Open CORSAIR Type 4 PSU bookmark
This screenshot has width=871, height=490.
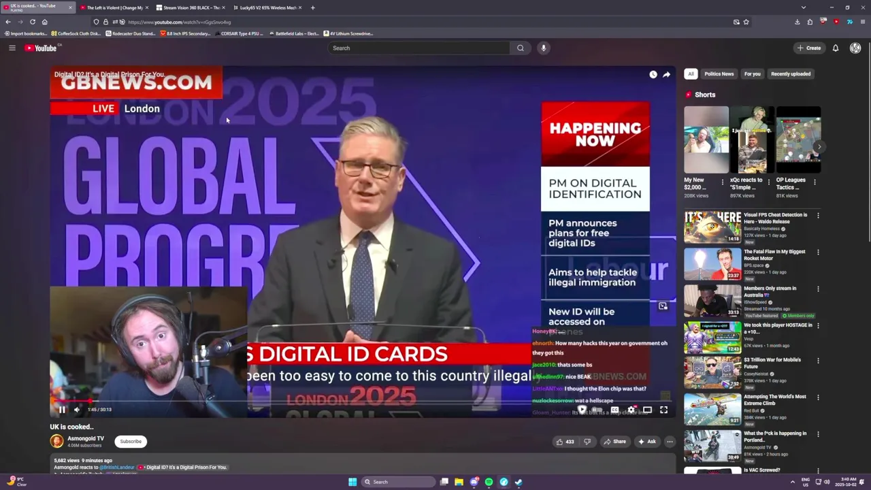239,33
